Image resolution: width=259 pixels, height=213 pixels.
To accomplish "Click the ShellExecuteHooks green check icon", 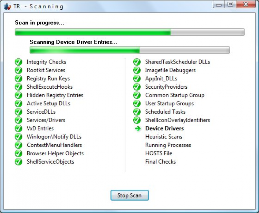I will 19,87.
